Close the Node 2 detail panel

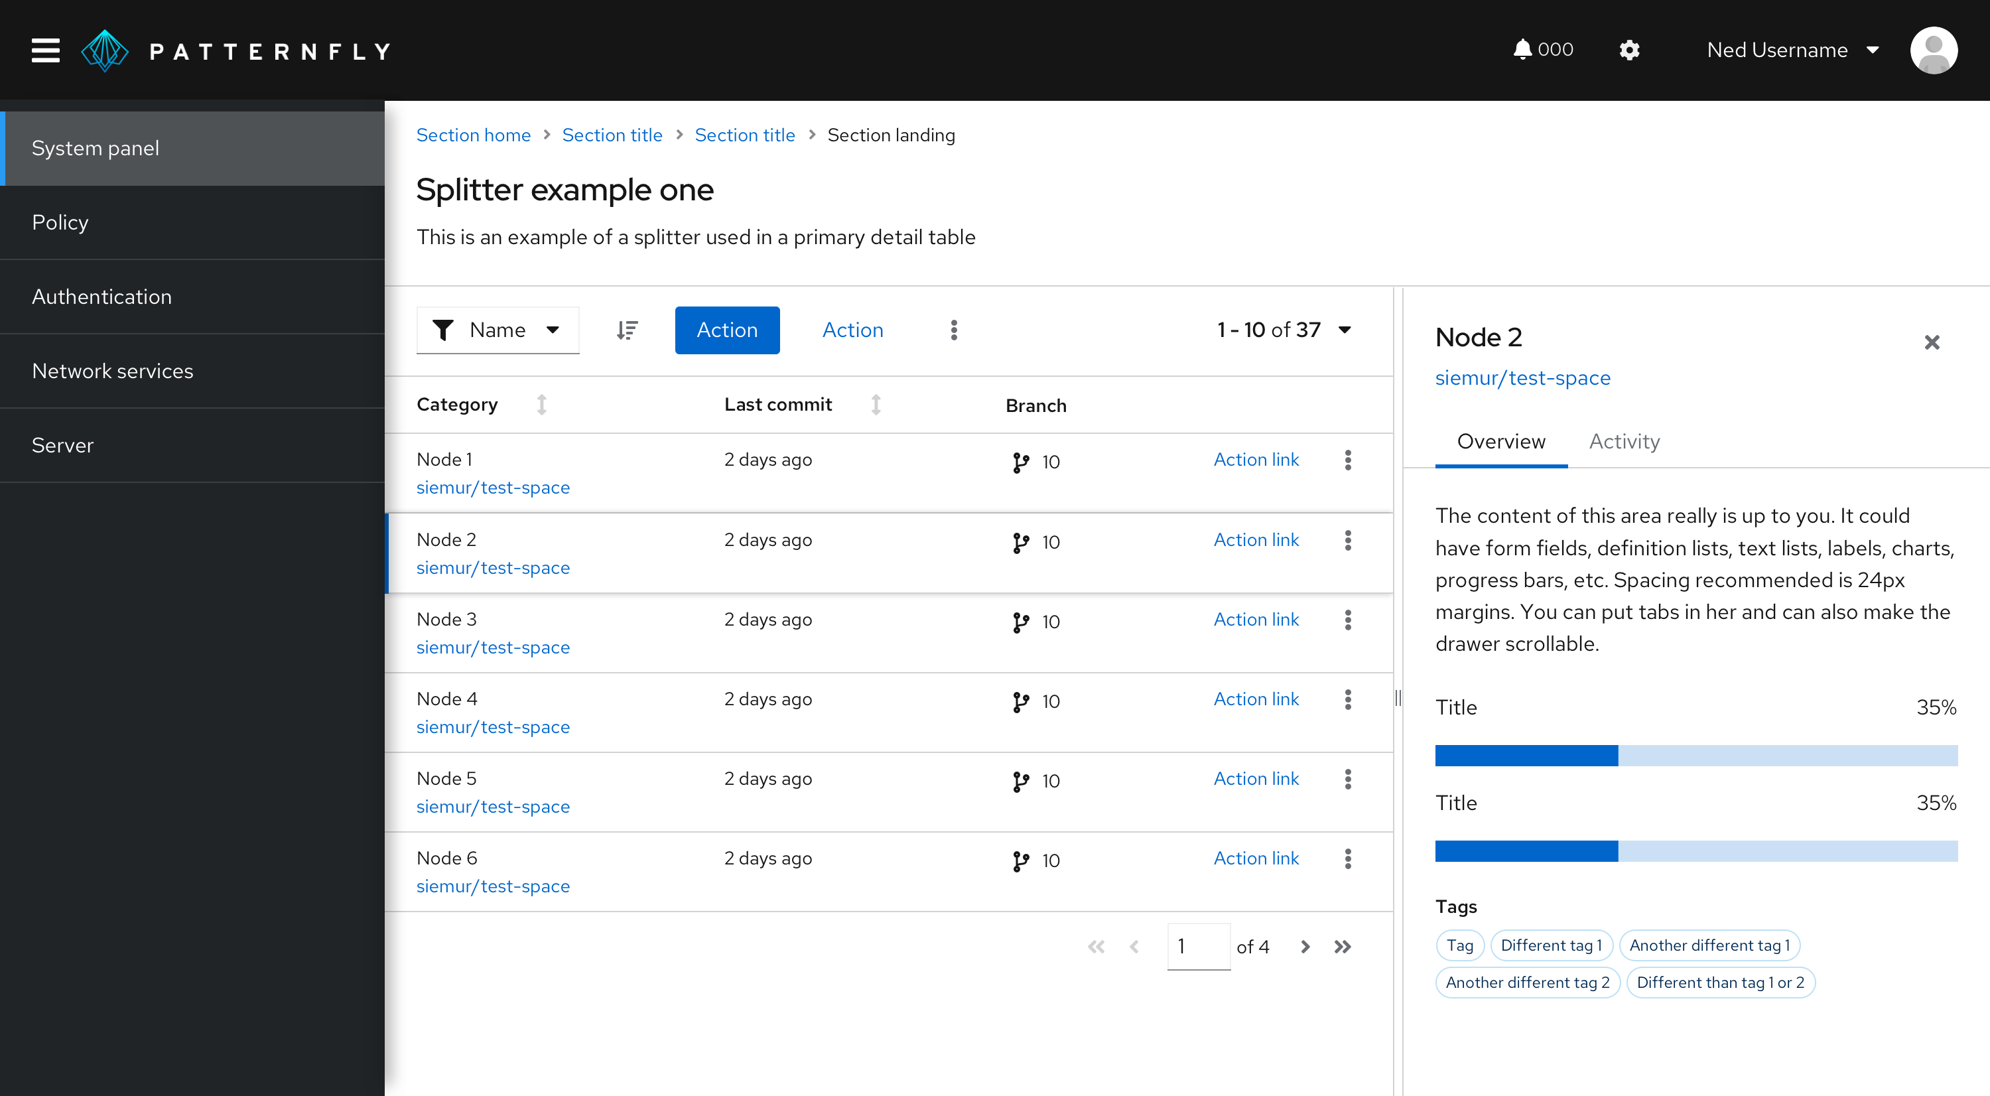coord(1932,342)
